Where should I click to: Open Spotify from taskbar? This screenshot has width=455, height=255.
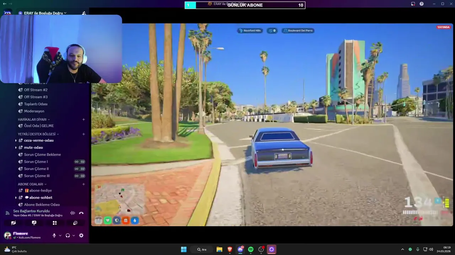(251, 249)
